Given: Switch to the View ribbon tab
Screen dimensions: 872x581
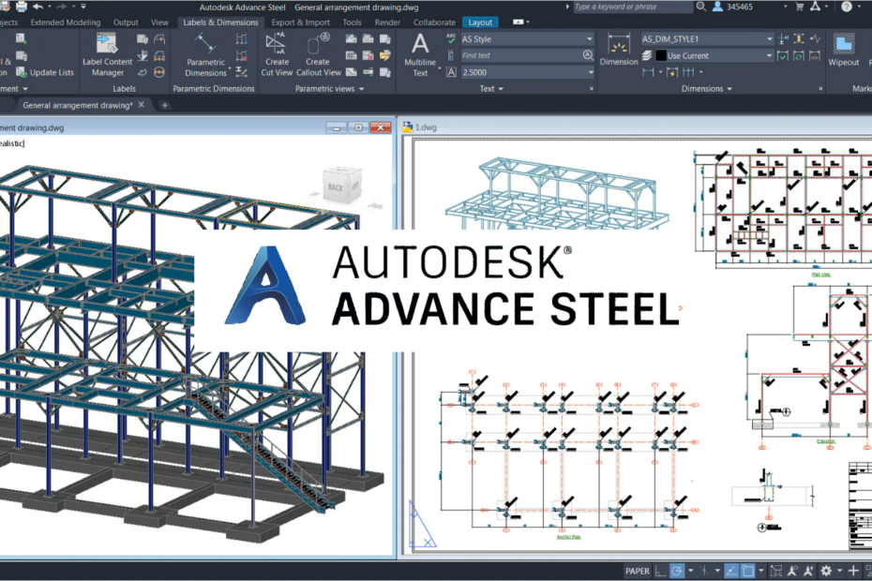Looking at the screenshot, I should 159,22.
